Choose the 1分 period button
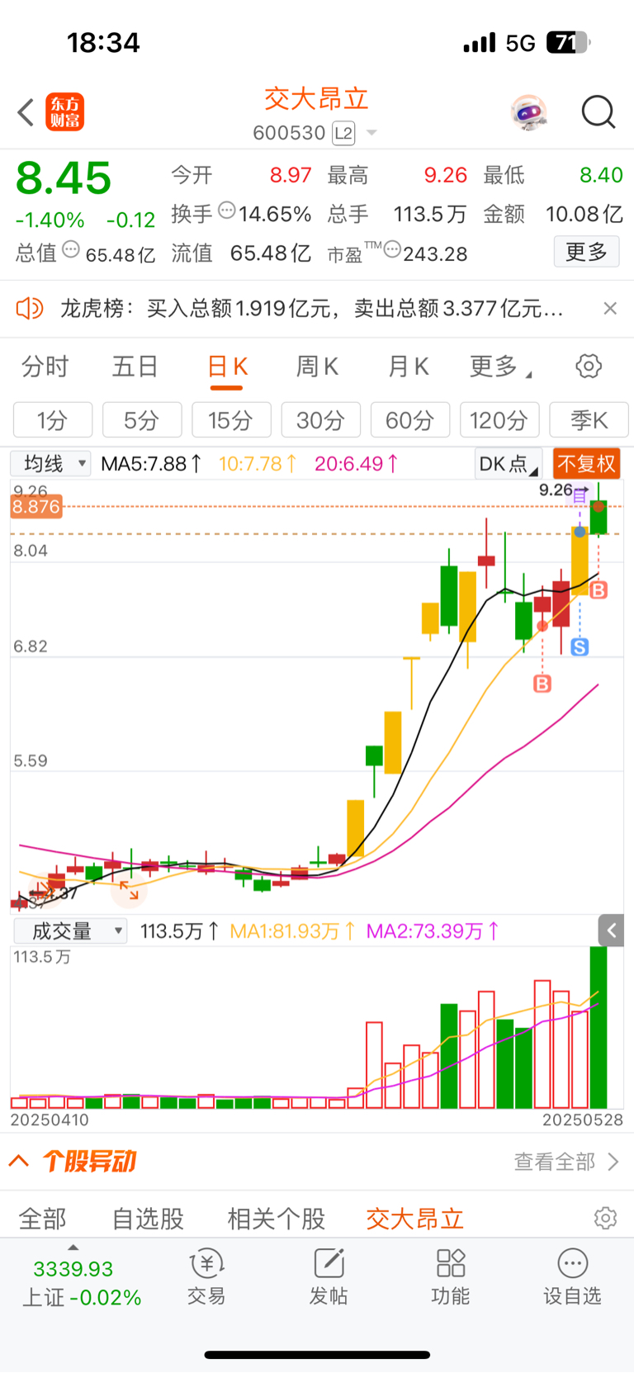This screenshot has height=1373, width=634. (53, 420)
